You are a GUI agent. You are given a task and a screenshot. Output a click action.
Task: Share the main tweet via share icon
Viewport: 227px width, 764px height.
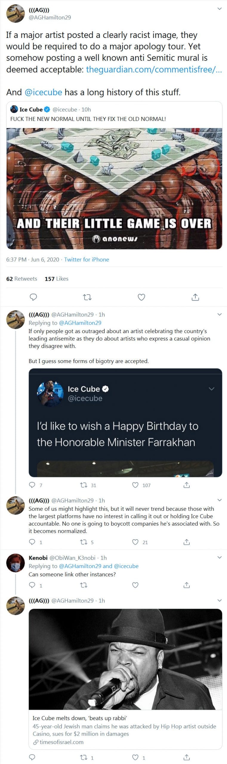click(195, 297)
